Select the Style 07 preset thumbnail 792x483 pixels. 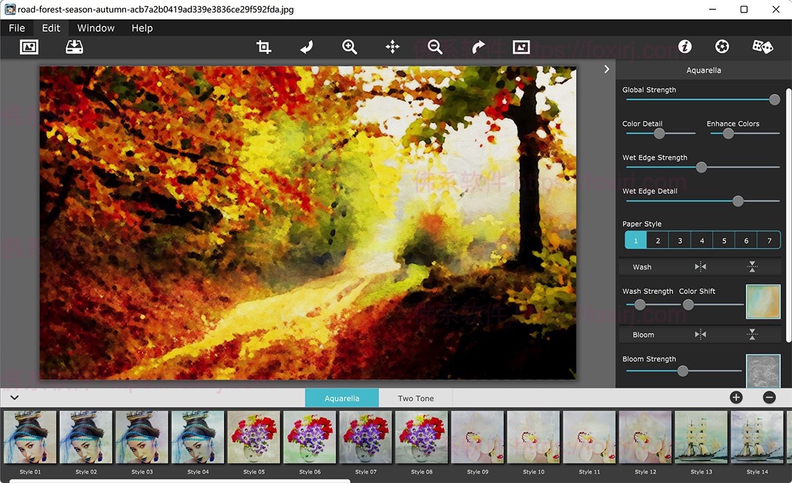365,436
